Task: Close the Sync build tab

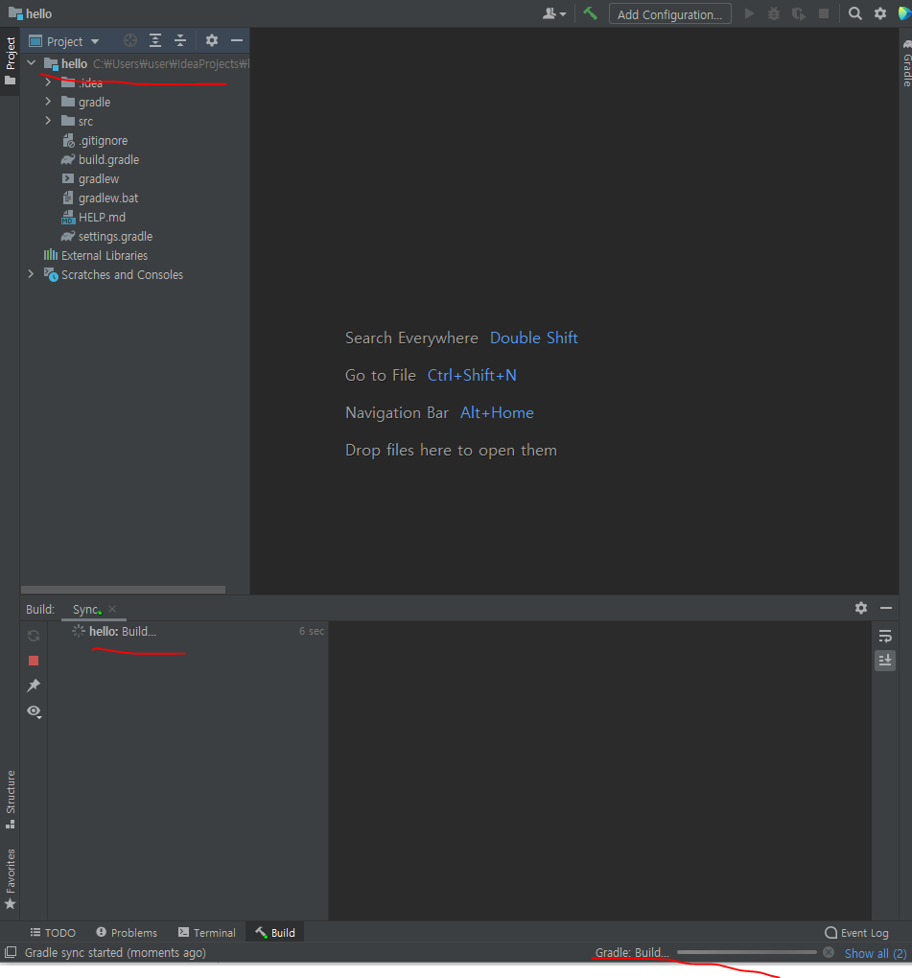Action: (112, 610)
